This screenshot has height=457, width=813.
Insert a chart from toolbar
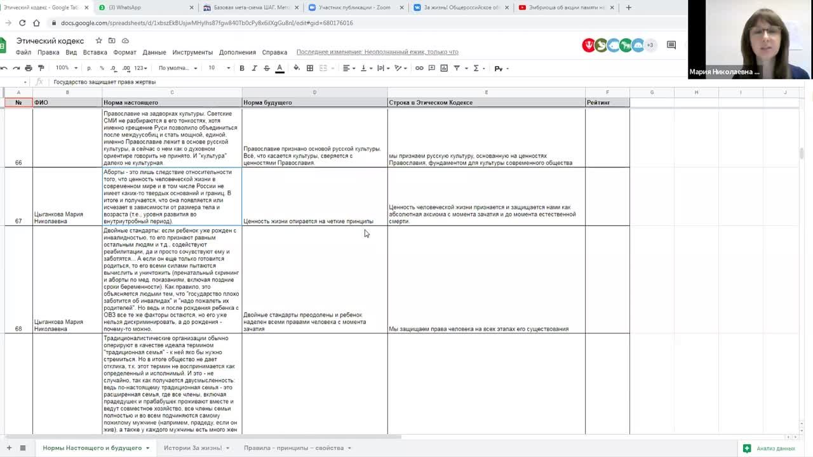(x=444, y=68)
